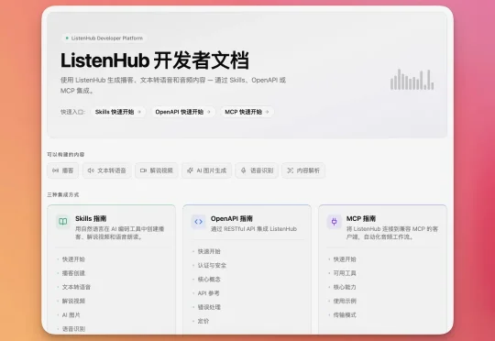Image resolution: width=495 pixels, height=341 pixels.
Task: Open 可用工具 in the MCP card
Action: tap(345, 273)
